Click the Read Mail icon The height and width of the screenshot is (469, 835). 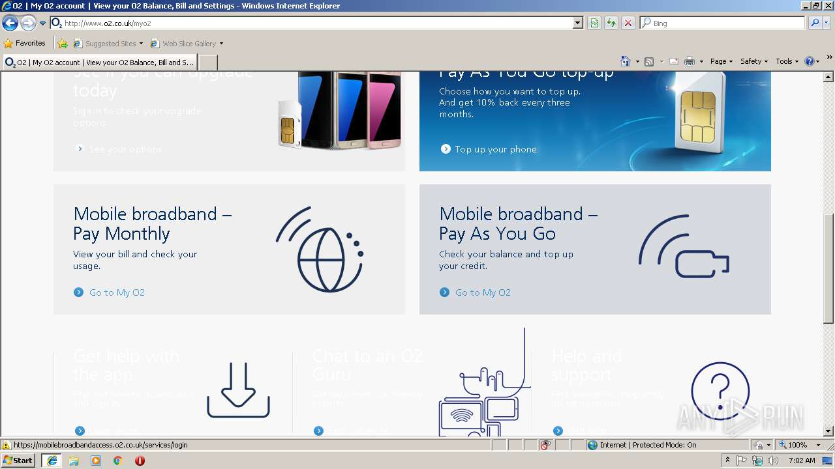(673, 61)
